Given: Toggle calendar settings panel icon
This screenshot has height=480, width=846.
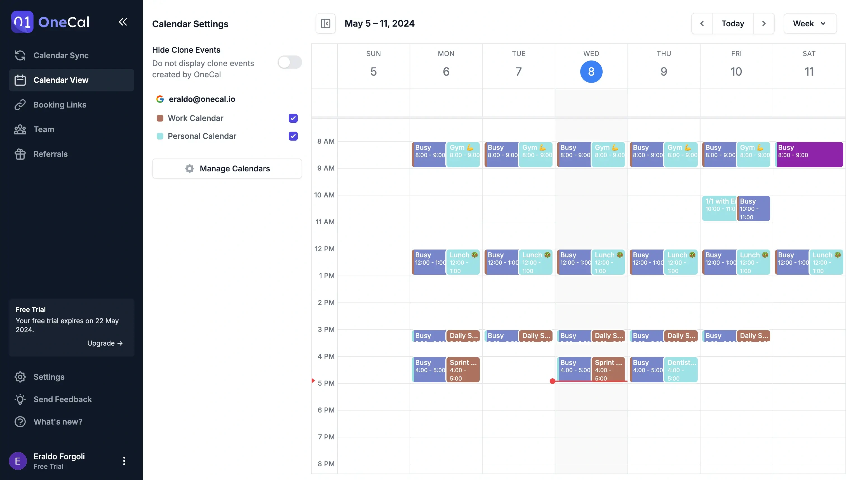Looking at the screenshot, I should [325, 24].
